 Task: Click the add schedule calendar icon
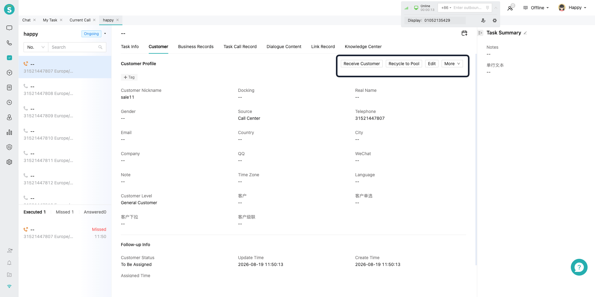[x=464, y=33]
